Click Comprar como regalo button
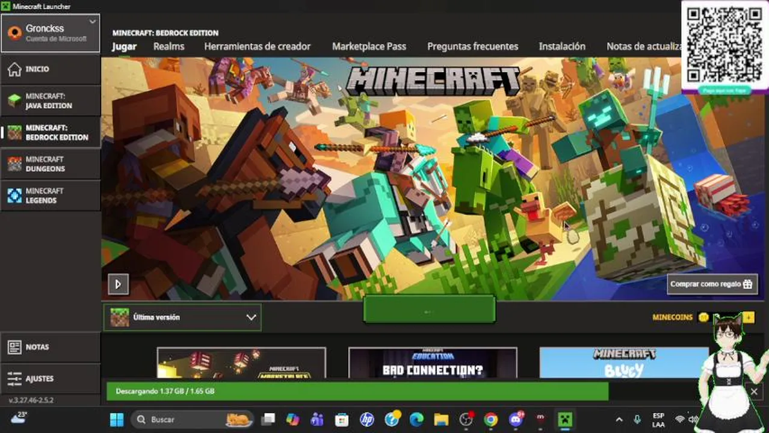 click(712, 284)
